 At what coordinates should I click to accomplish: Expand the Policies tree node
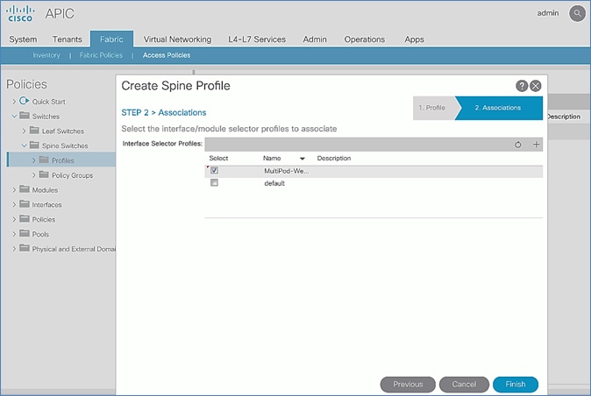coord(14,219)
